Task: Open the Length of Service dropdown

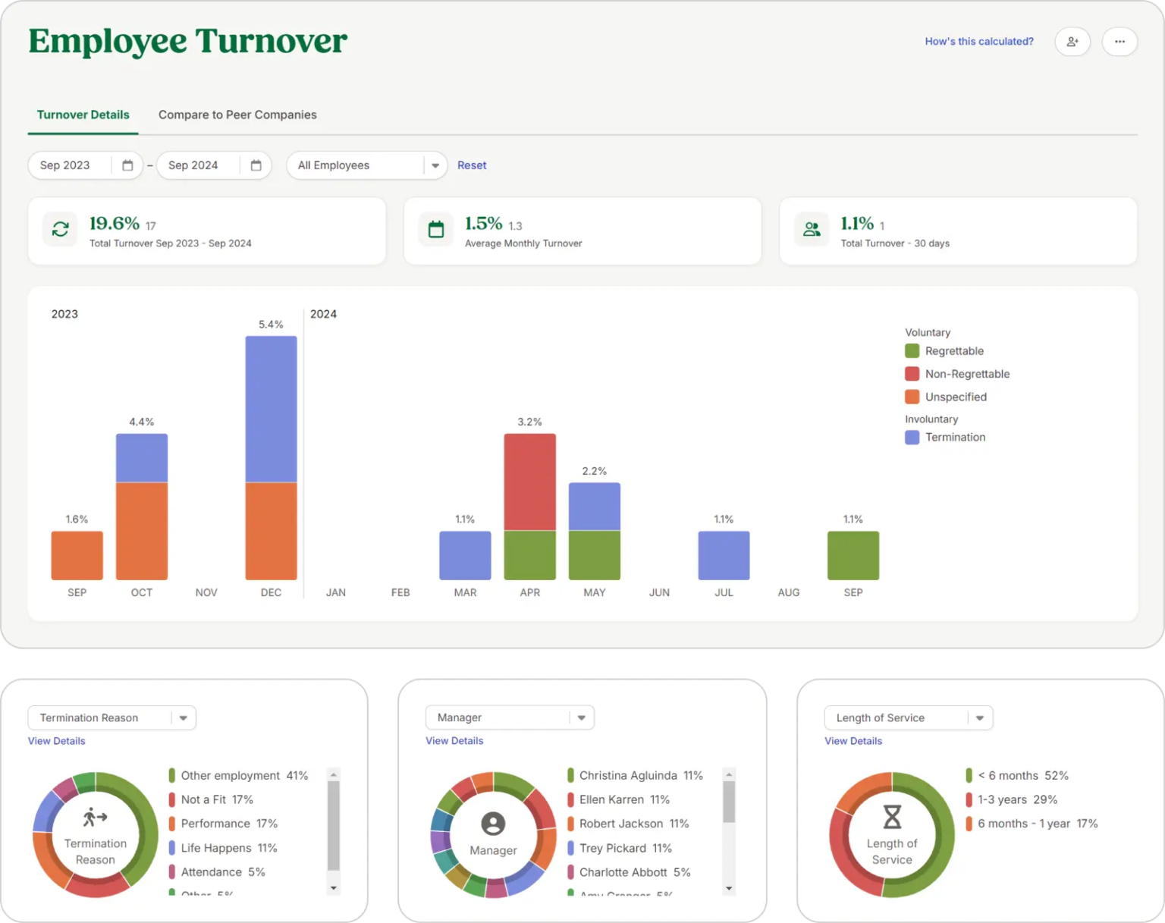Action: (978, 717)
